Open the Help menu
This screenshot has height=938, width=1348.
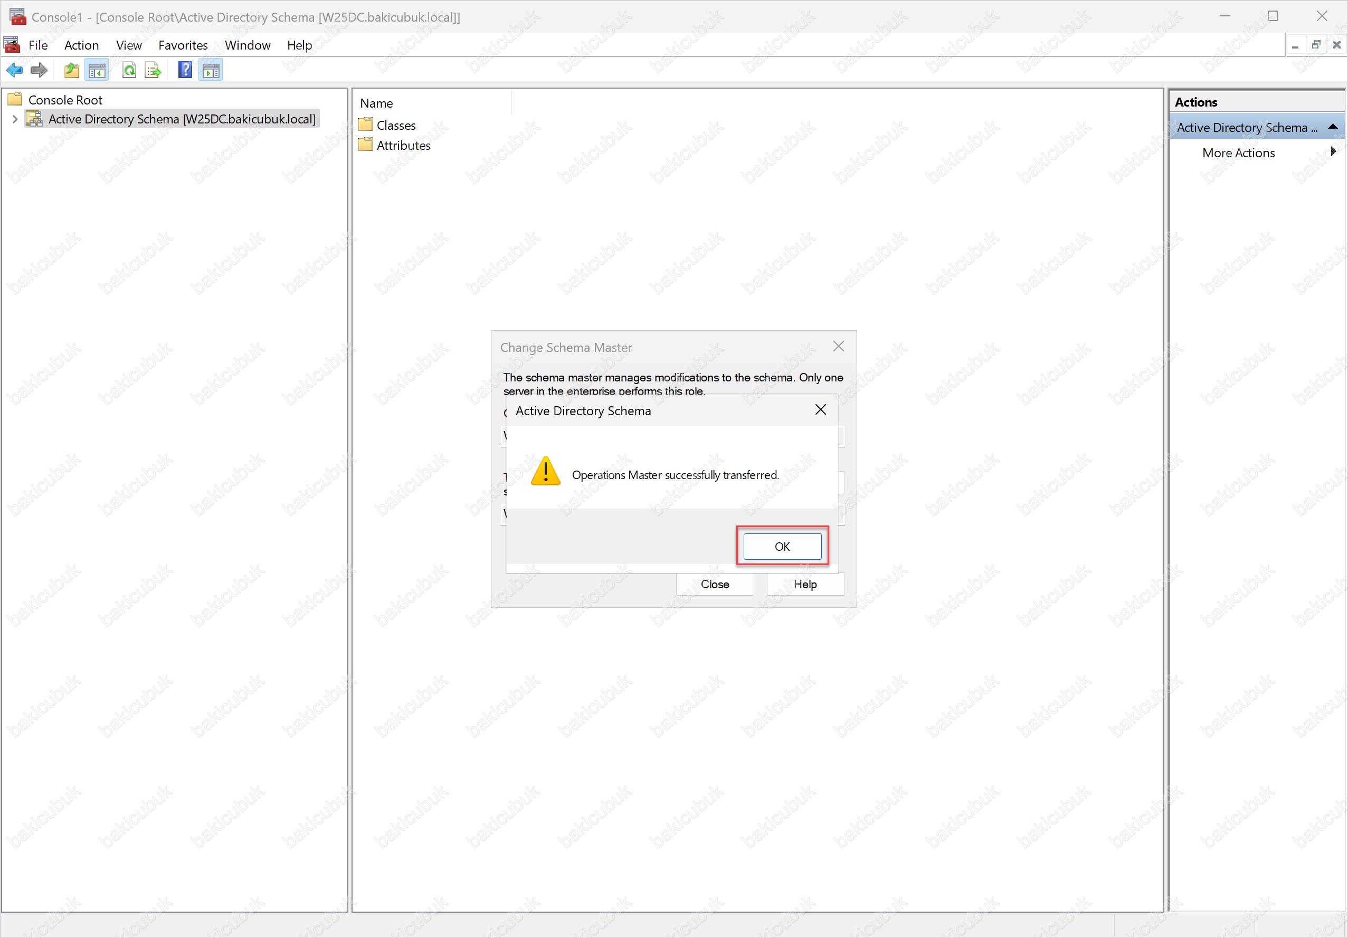299,45
